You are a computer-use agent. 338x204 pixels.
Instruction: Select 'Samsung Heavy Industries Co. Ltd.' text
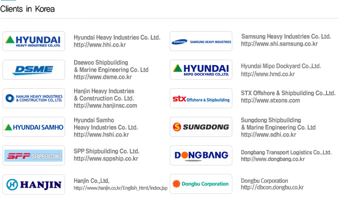pyautogui.click(x=286, y=37)
